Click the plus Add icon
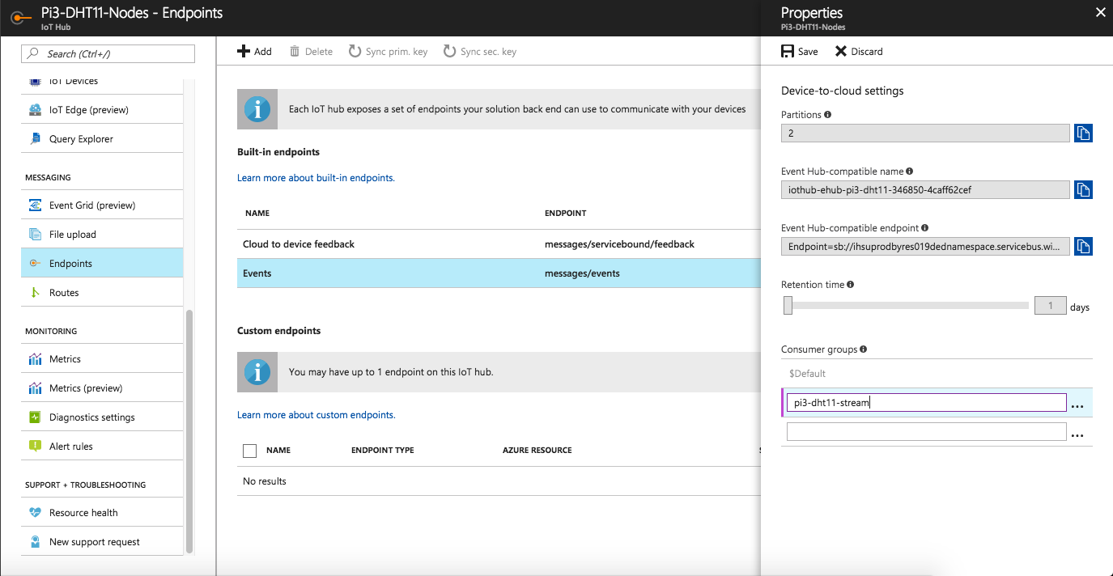The image size is (1113, 576). [244, 51]
